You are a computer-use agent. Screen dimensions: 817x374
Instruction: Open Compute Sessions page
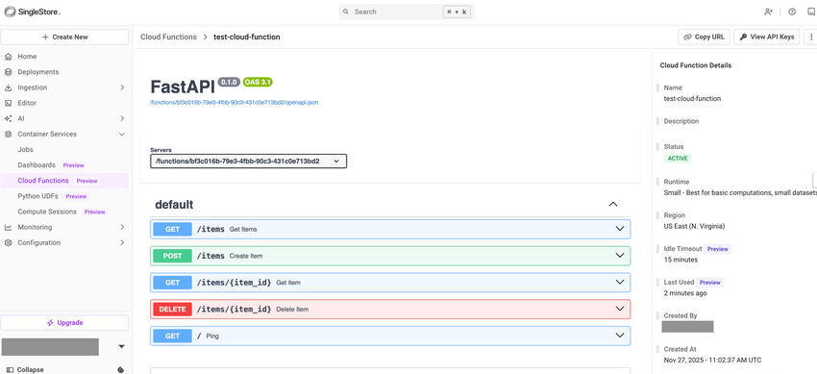[47, 212]
